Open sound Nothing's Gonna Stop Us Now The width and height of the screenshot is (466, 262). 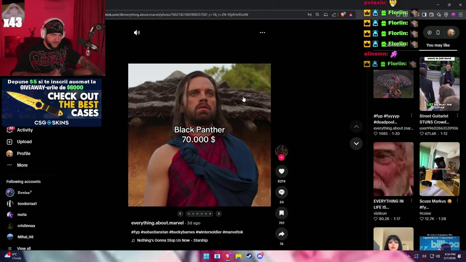172,240
